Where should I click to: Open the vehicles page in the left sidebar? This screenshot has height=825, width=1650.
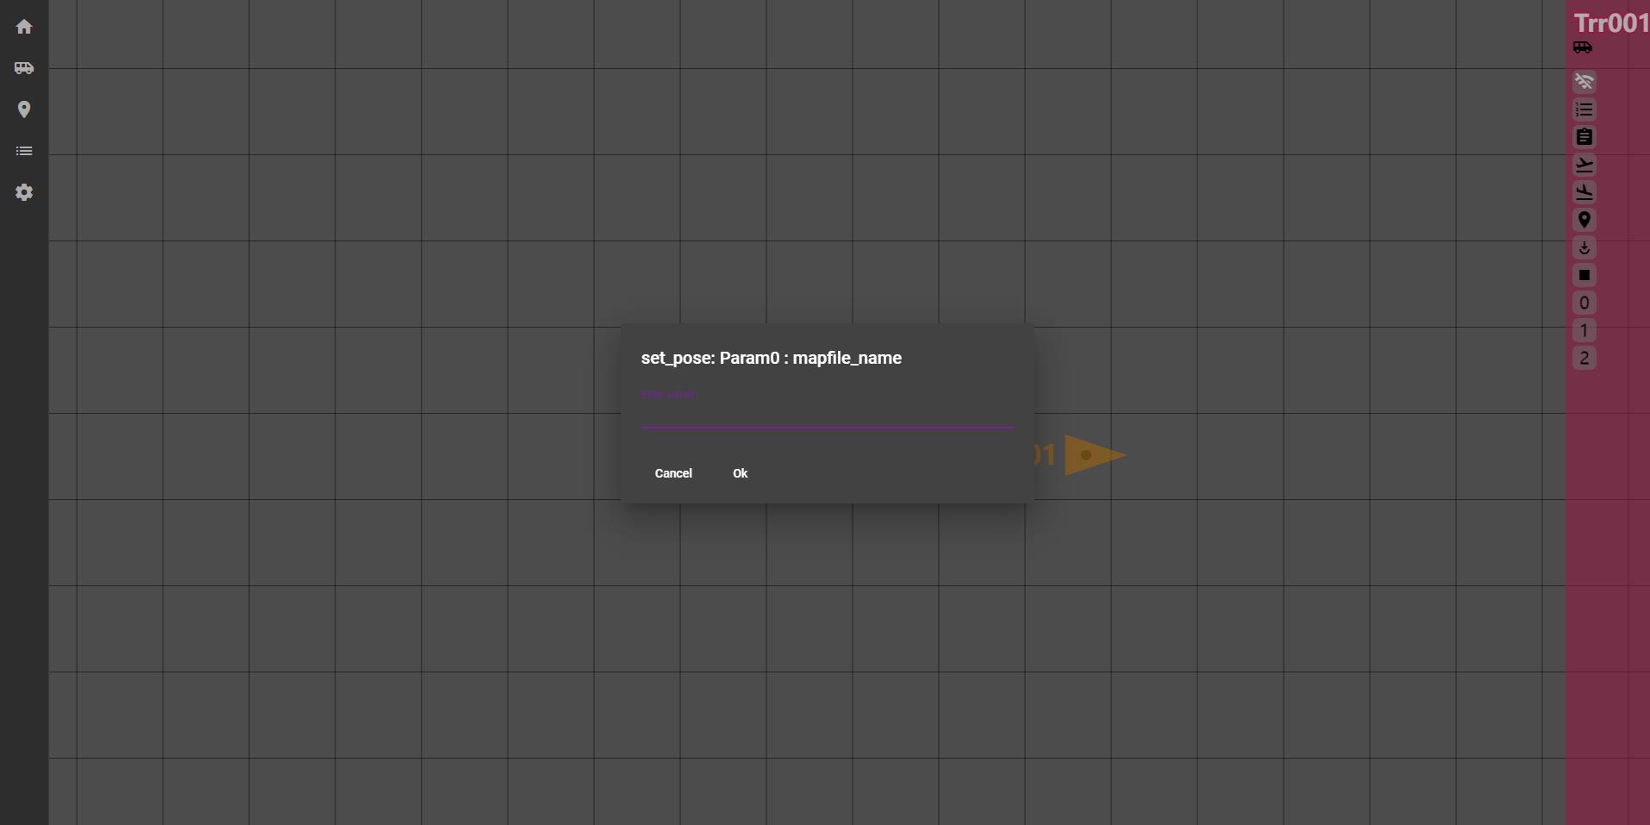[24, 68]
